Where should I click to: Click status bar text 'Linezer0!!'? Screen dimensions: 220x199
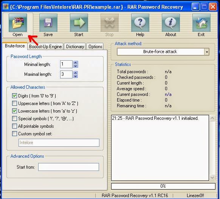click(195, 196)
